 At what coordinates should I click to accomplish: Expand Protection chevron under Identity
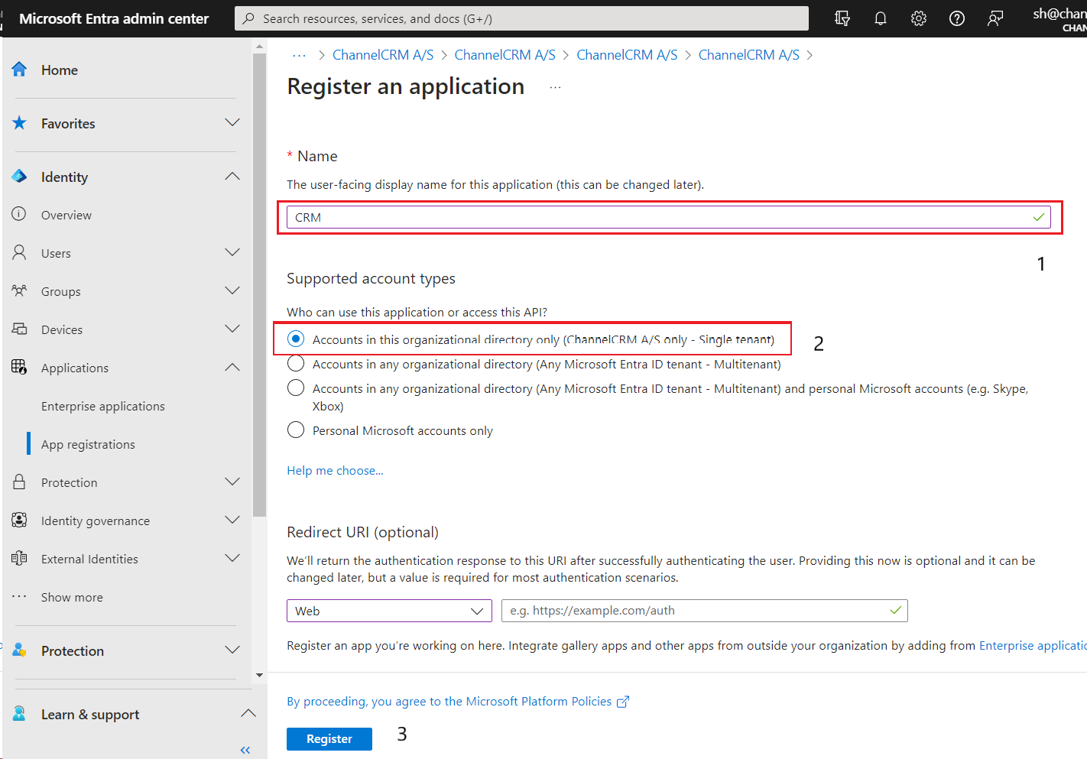point(232,482)
